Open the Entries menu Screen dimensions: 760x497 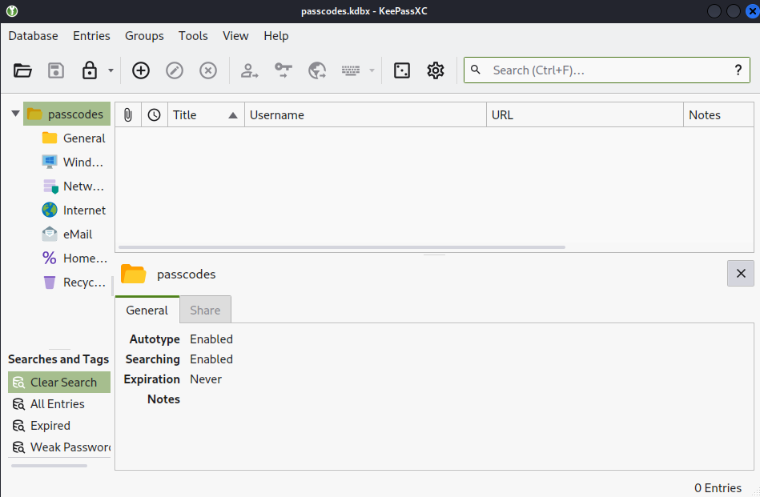pyautogui.click(x=91, y=36)
